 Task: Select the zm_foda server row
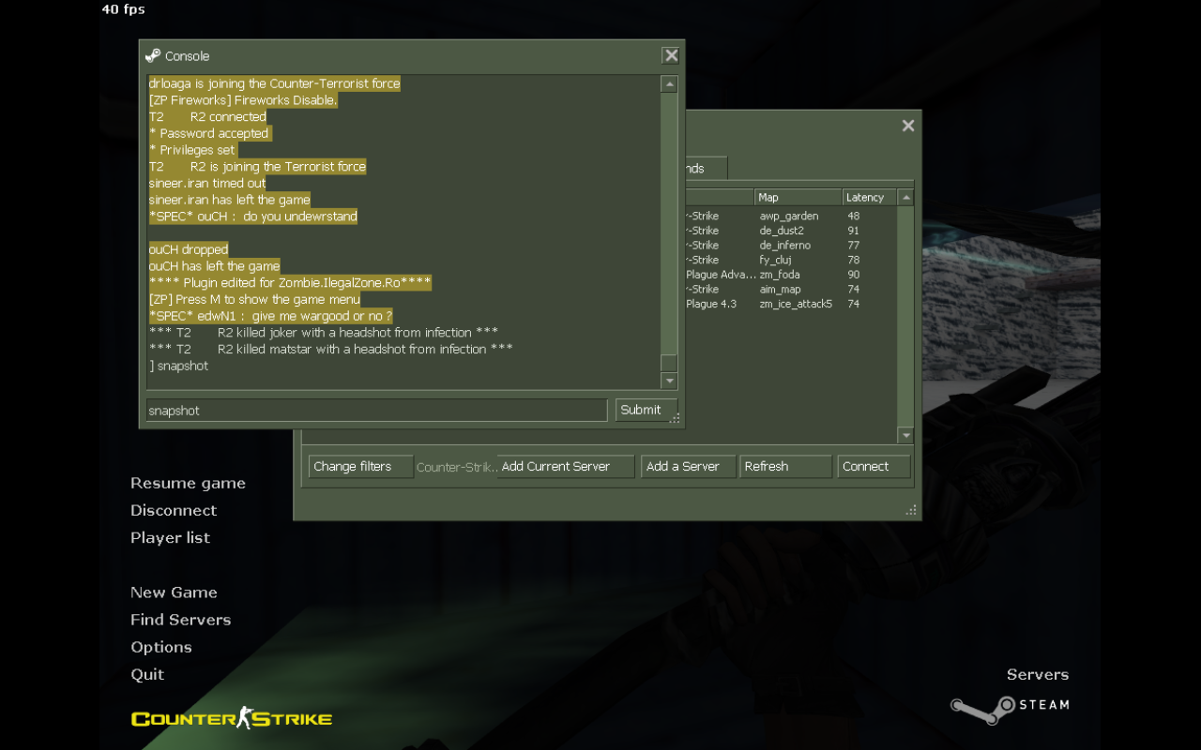(x=791, y=275)
